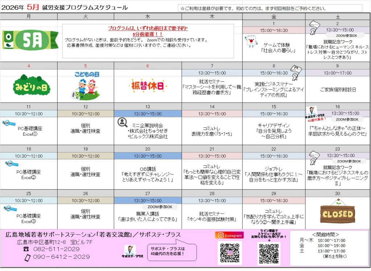
Task: Click the mascot character next to ゲームで体験
Action: 251,42
